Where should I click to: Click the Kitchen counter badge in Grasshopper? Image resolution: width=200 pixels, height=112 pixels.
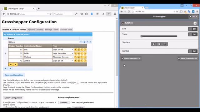(x=195, y=23)
